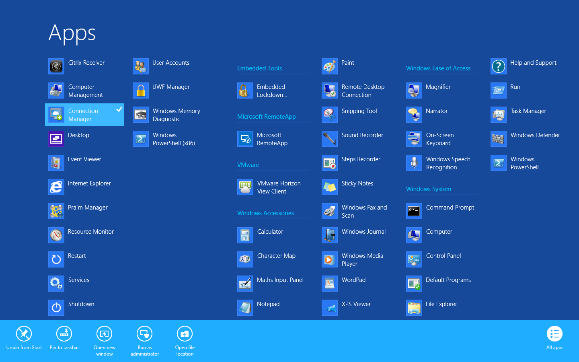Click the Windows Ease of Access header
This screenshot has height=362, width=579.
click(x=438, y=68)
